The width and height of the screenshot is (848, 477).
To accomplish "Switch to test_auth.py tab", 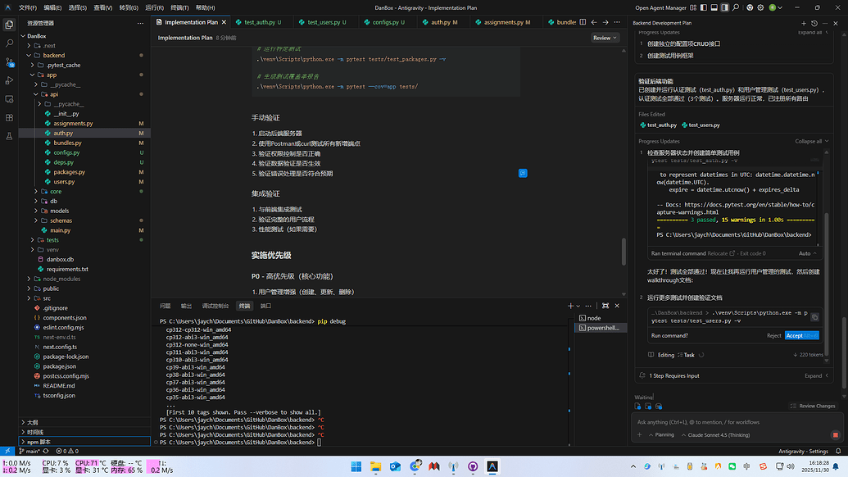I will (259, 22).
